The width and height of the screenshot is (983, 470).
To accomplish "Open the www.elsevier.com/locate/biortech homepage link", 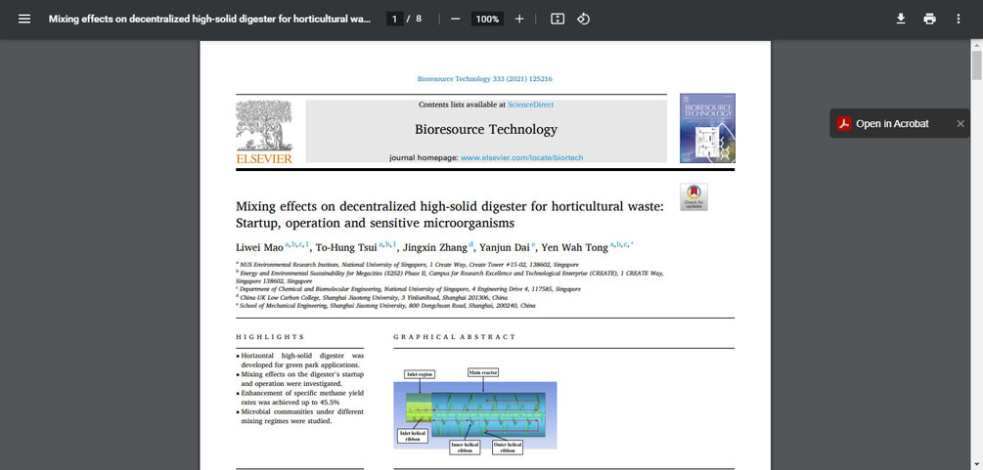I will click(521, 158).
